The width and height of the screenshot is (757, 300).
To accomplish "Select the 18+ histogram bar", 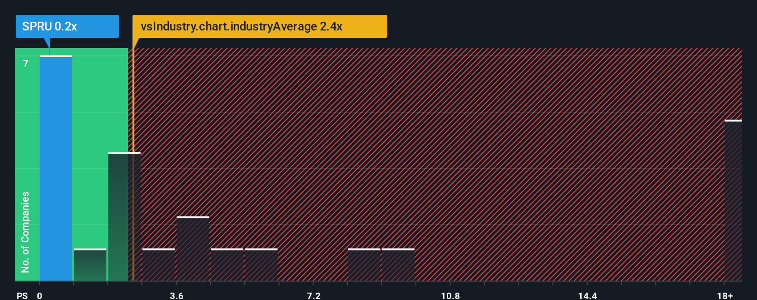I will pos(733,200).
